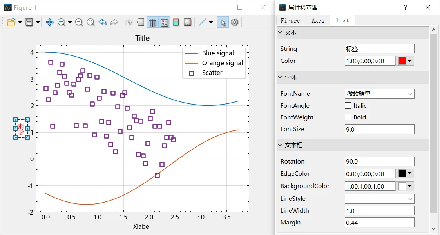Screen dimensions: 440x235
Task: Click the Color value field 1.00,0.00,0.00
Action: [x=370, y=61]
